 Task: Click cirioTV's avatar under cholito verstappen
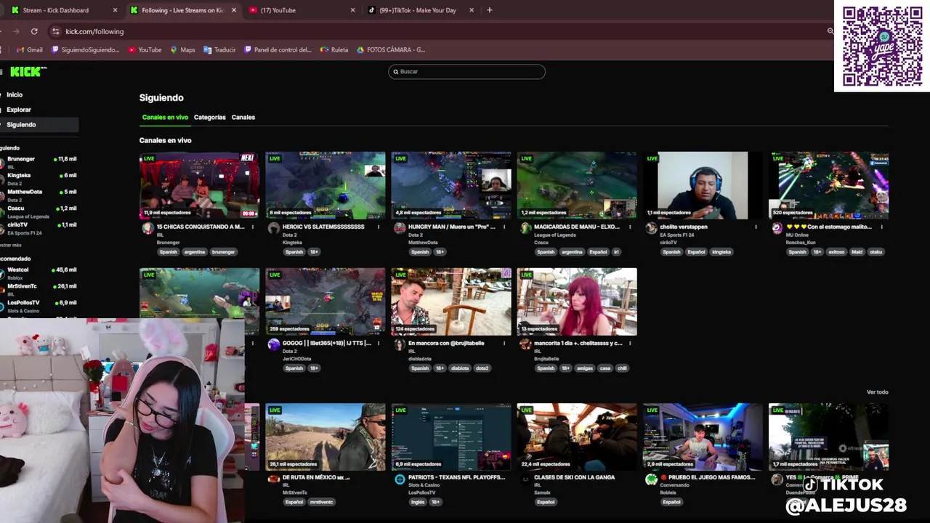click(651, 228)
